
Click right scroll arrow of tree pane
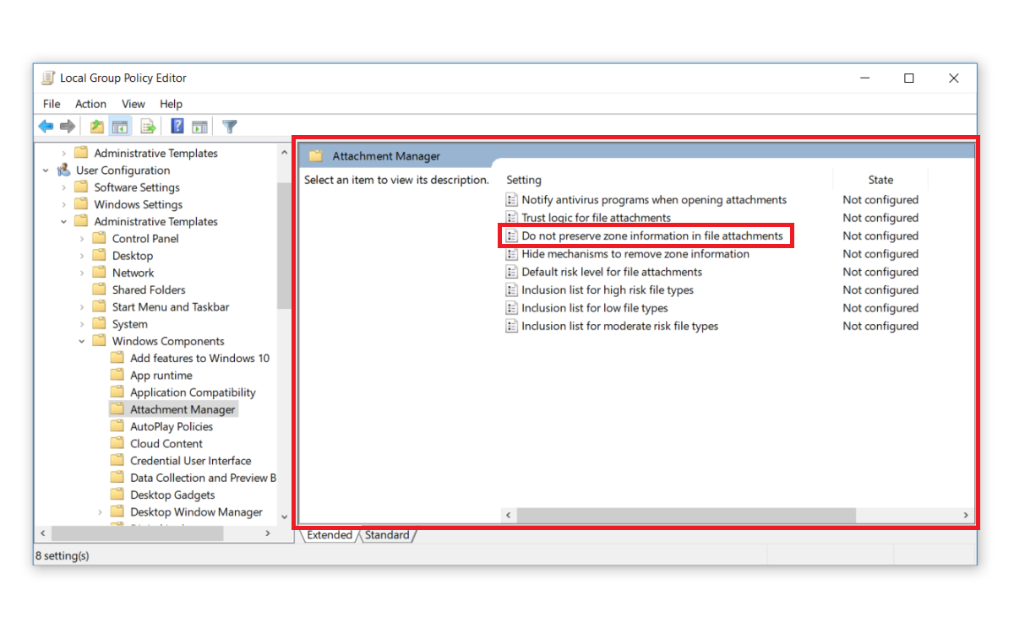pyautogui.click(x=268, y=533)
